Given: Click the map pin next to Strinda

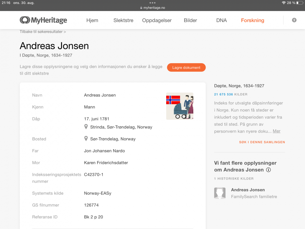Looking at the screenshot, I should (86, 127).
